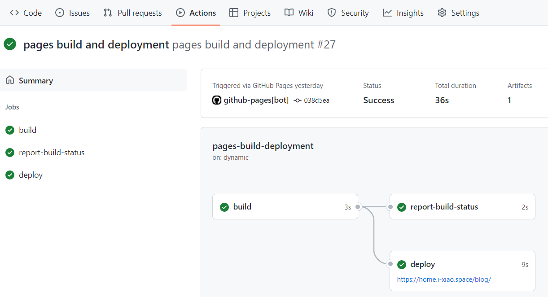Open the deploy job in sidebar
This screenshot has height=297, width=548.
(31, 175)
